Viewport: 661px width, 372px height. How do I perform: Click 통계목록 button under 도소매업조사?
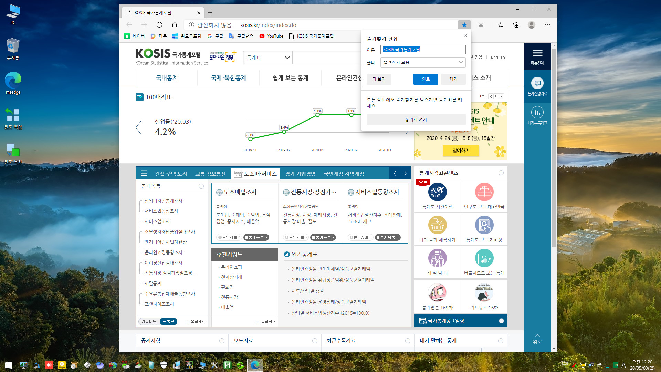click(256, 237)
